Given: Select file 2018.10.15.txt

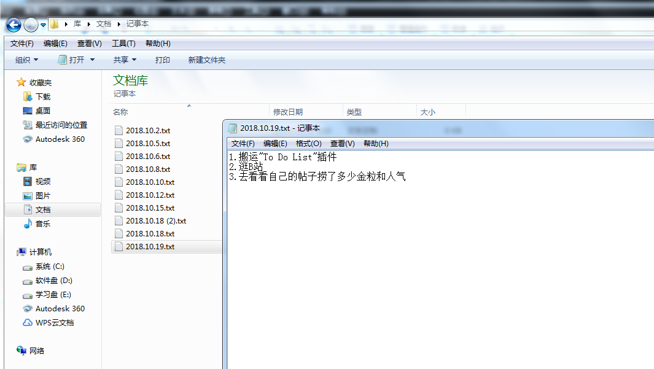Looking at the screenshot, I should [150, 208].
